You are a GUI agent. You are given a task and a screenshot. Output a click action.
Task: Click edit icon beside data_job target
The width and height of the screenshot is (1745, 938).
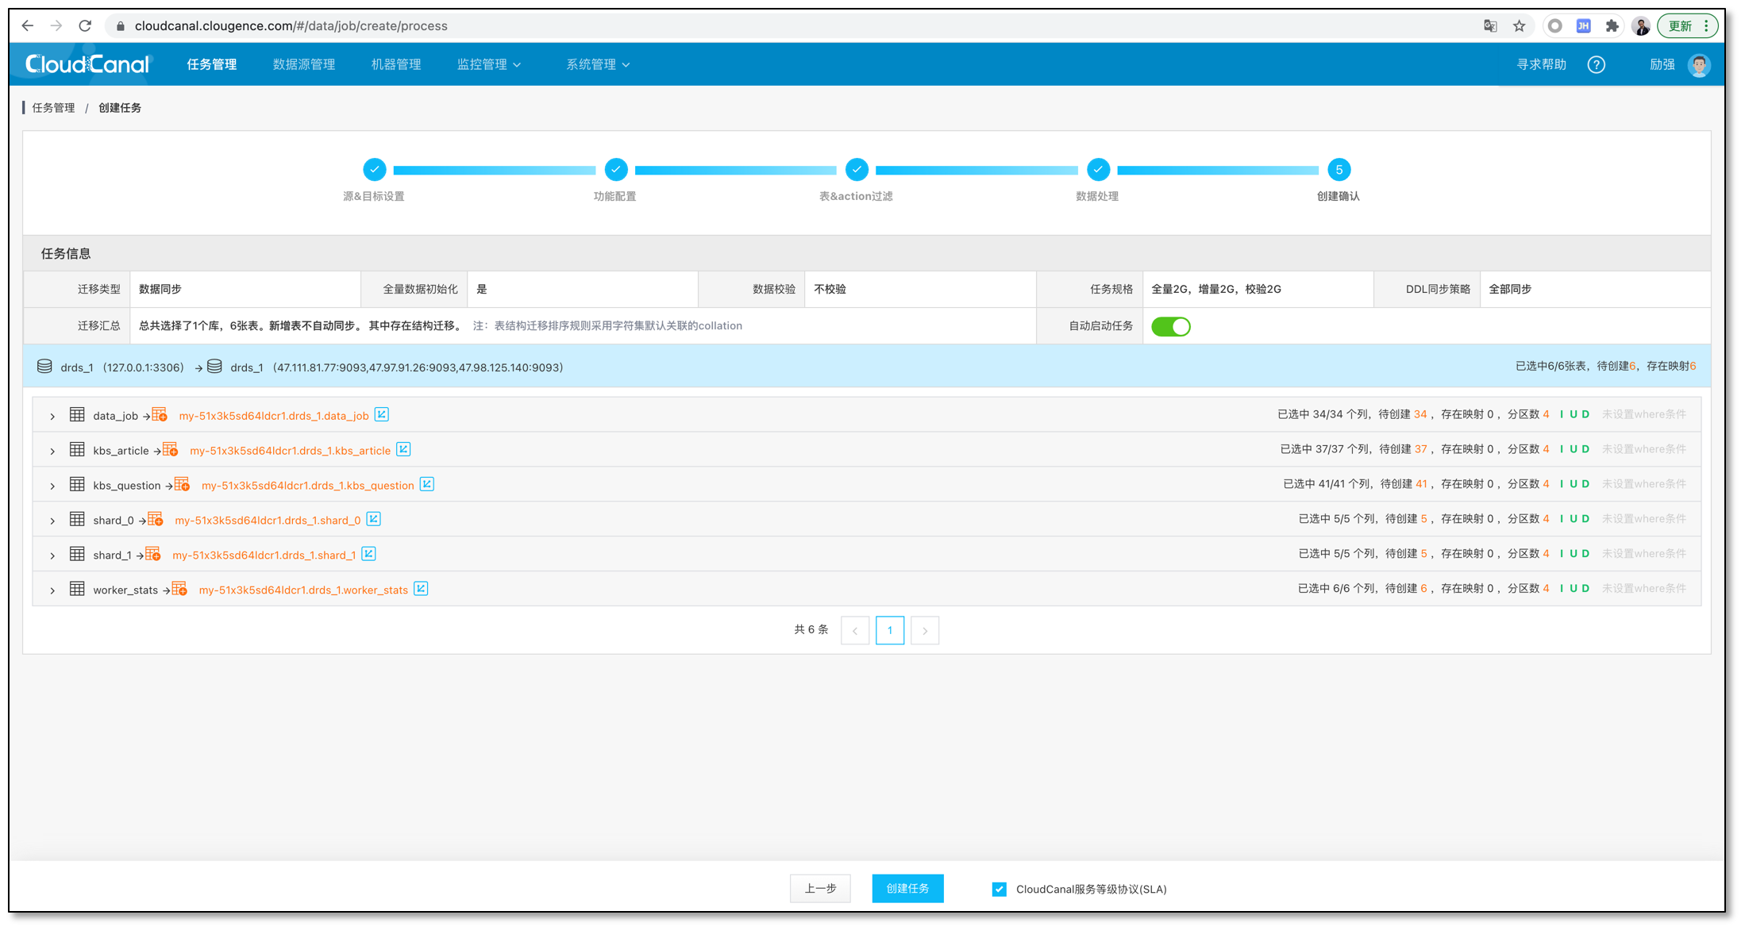point(382,415)
